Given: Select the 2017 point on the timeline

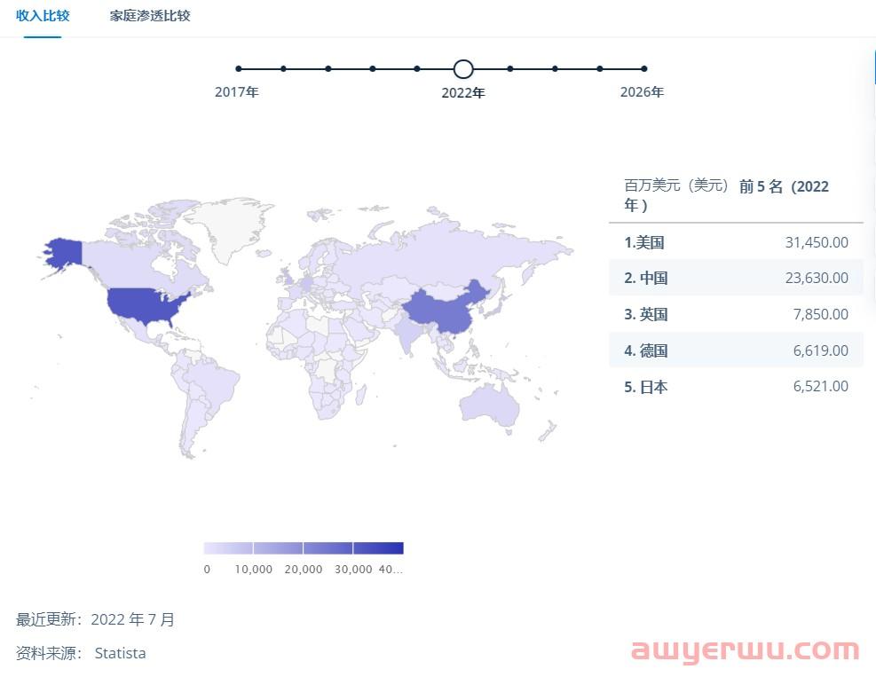Looking at the screenshot, I should [239, 68].
